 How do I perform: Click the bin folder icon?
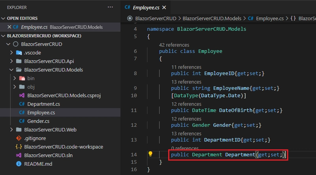[22, 78]
